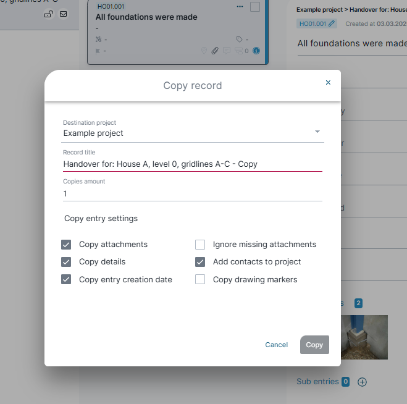The image size is (407, 404).
Task: Cancel the copy record dialog
Action: 277,345
